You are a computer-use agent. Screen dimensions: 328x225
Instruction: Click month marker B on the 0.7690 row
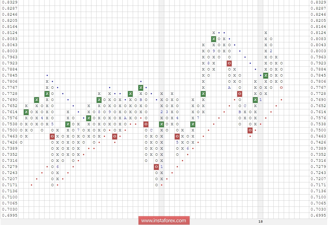[x=141, y=100]
